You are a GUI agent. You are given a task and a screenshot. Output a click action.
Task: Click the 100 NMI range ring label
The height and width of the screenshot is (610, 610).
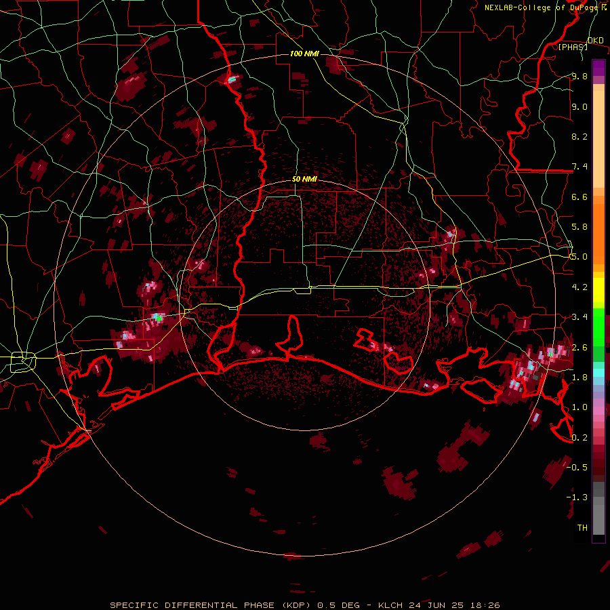(x=304, y=54)
